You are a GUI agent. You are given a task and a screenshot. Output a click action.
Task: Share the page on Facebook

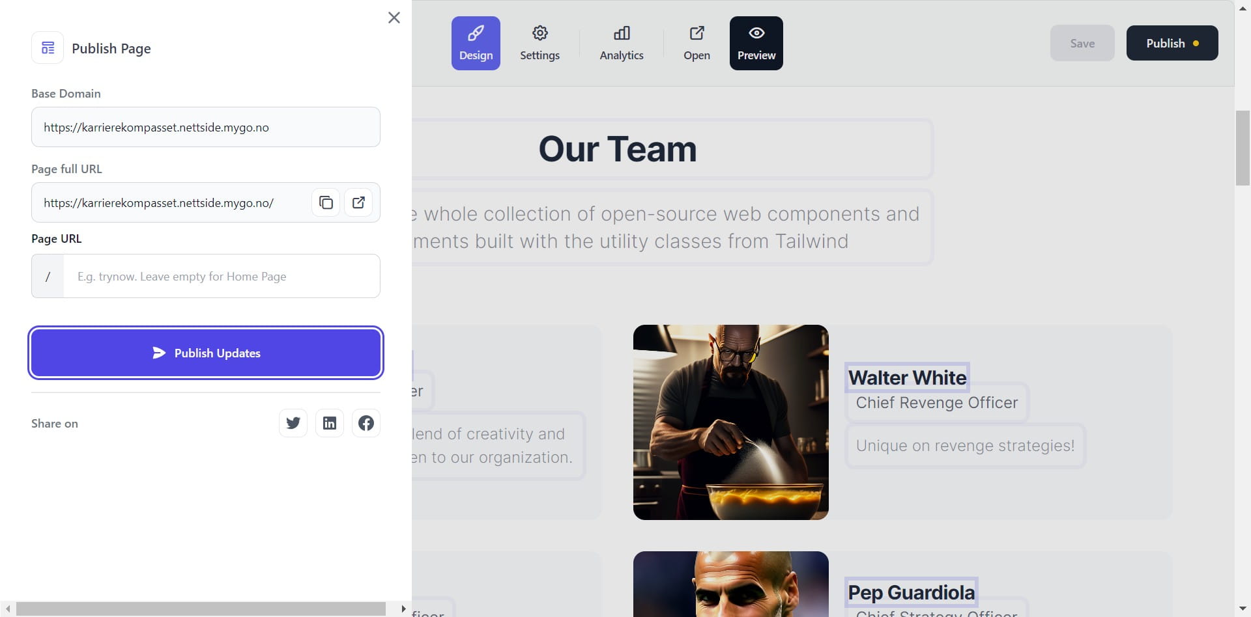pyautogui.click(x=366, y=422)
